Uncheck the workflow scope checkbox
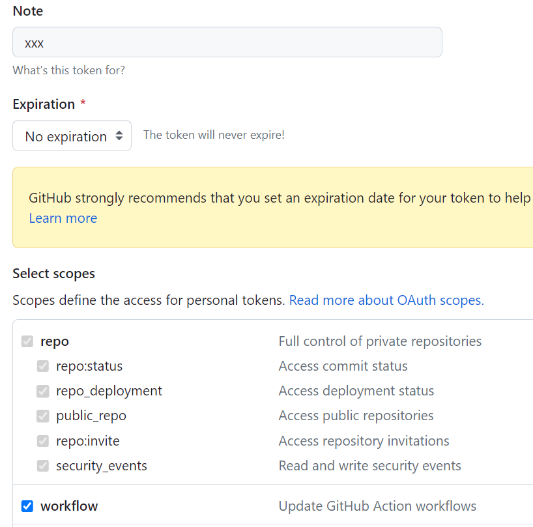The width and height of the screenshot is (533, 527). coord(27,506)
